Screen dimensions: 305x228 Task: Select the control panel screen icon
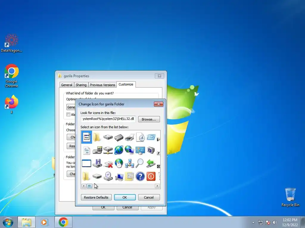pyautogui.click(x=140, y=151)
